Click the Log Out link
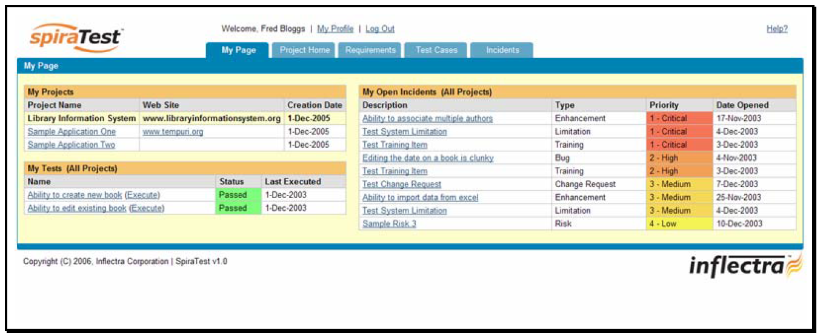The image size is (823, 336). 380,29
